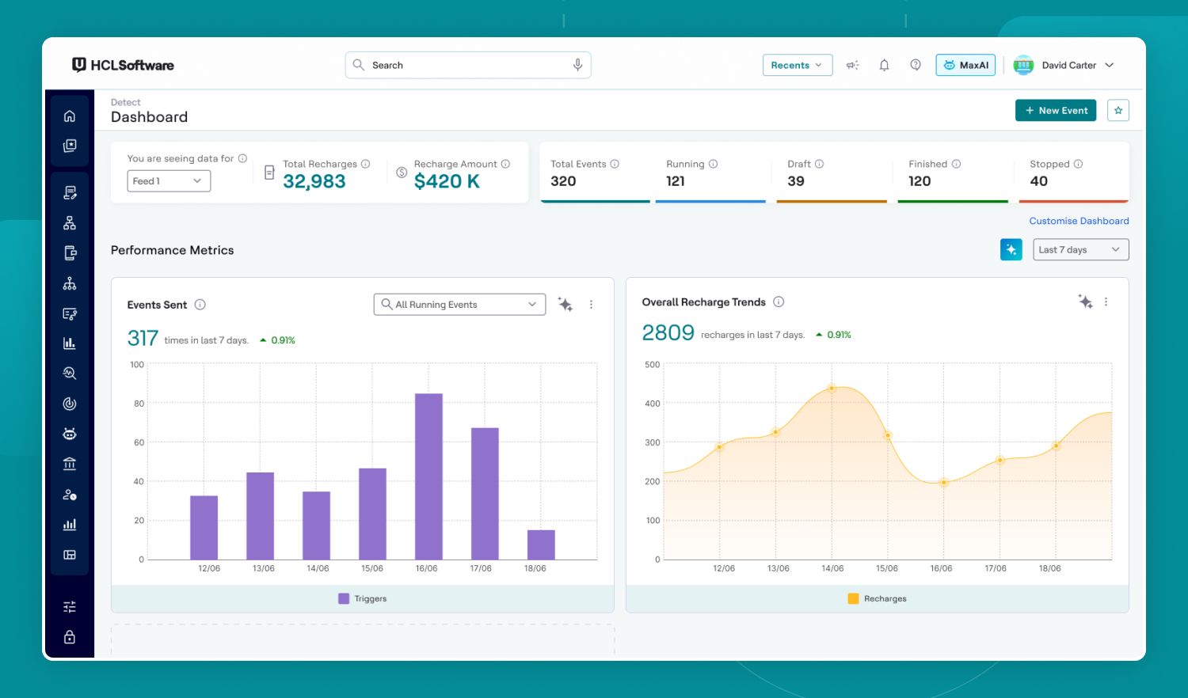Click the 32,983 Total Recharges value

[x=314, y=181]
